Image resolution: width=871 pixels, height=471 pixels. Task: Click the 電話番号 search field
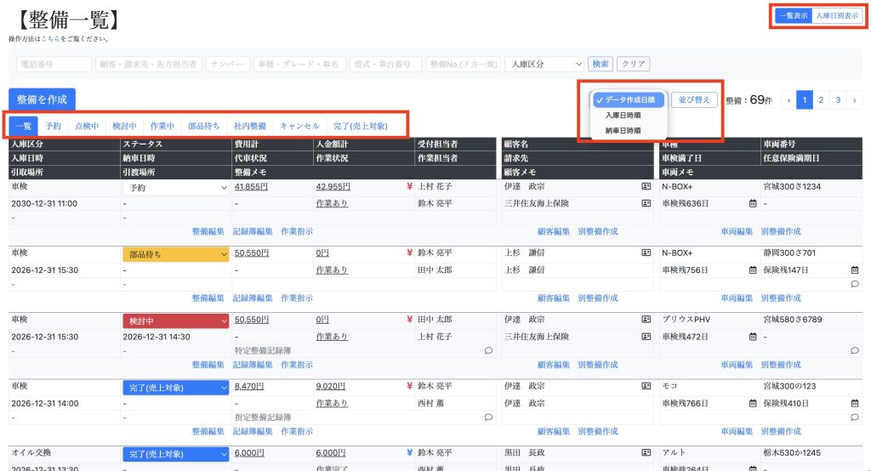(54, 64)
